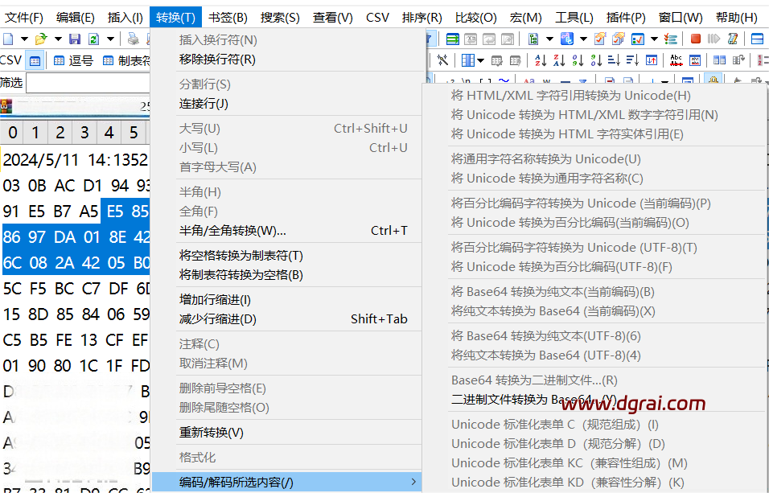
Task: Click the red Stop macro recording icon
Action: point(695,39)
